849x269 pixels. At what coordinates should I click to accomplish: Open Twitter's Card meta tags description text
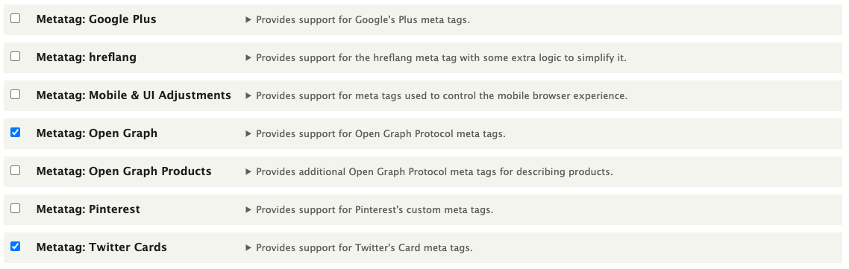[x=364, y=248]
